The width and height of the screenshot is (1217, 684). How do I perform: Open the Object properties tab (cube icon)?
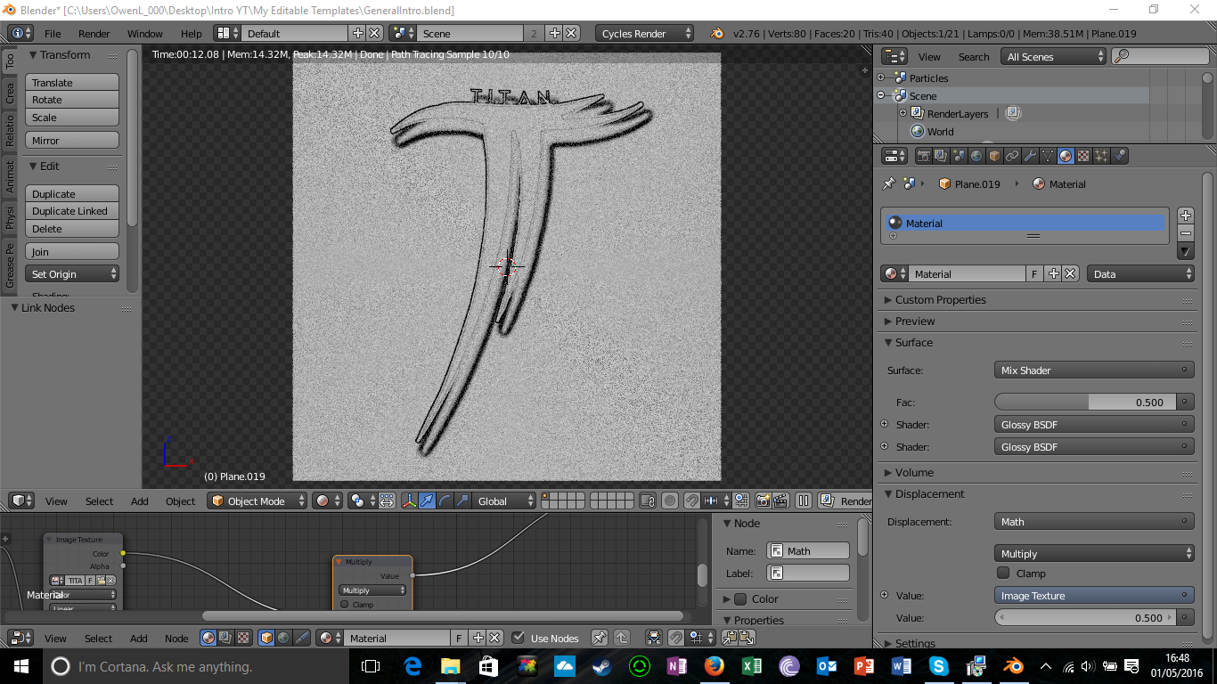[995, 156]
